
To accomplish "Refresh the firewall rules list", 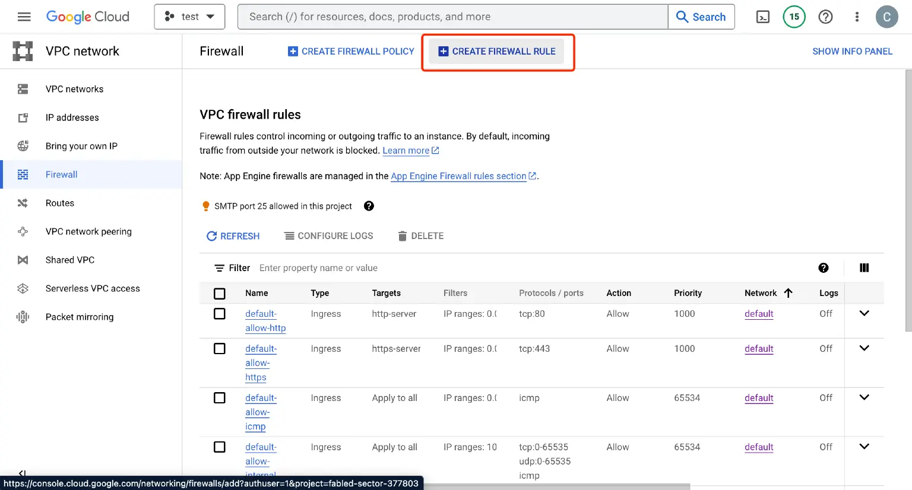I will point(233,236).
